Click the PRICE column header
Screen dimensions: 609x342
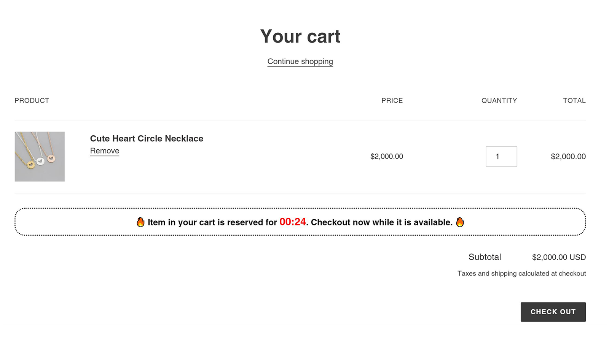point(392,101)
